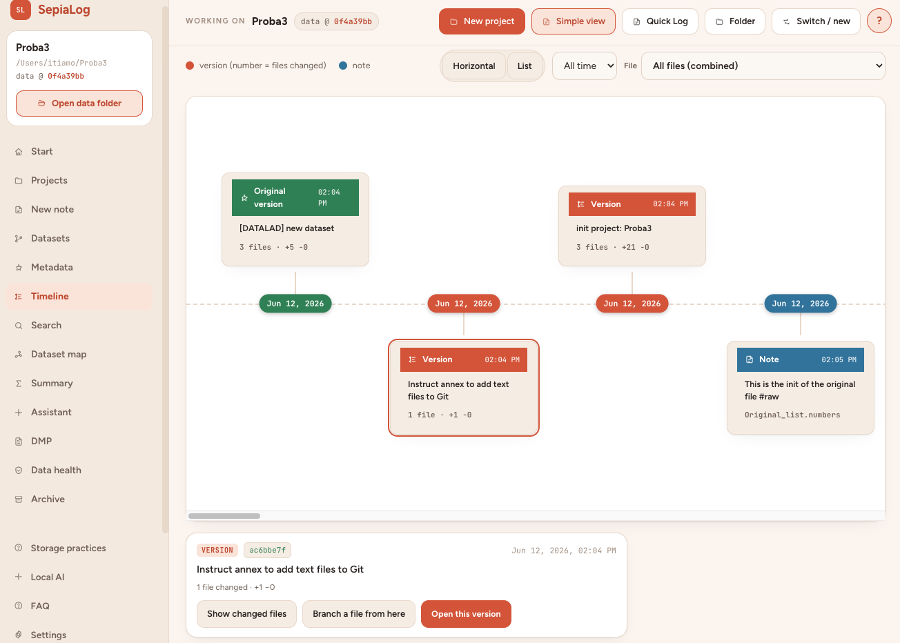Click the Folder button in top bar
Screen dimensions: 900x643
(735, 21)
